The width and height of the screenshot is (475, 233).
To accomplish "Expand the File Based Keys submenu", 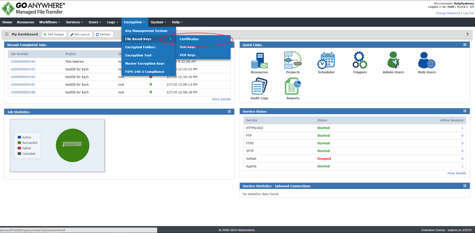I will coord(149,39).
